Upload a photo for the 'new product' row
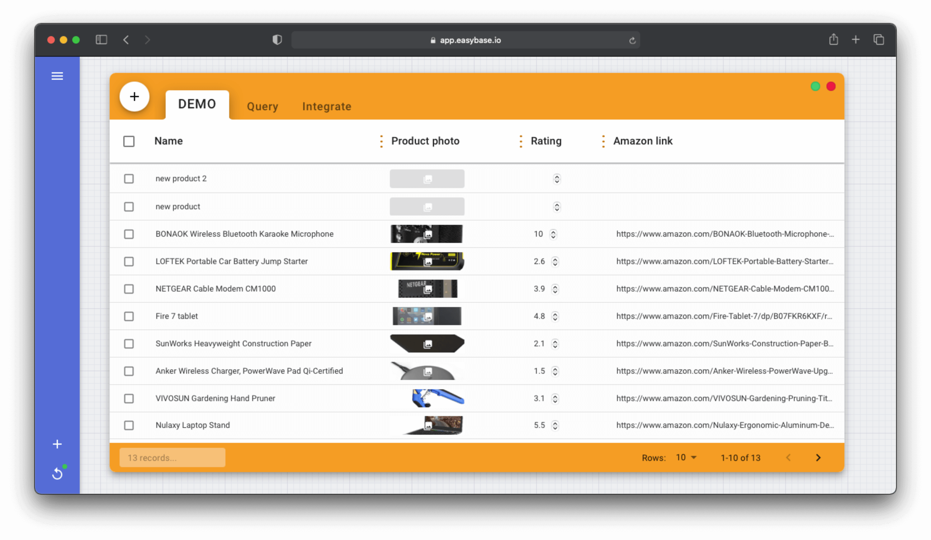This screenshot has height=540, width=931. (x=427, y=206)
